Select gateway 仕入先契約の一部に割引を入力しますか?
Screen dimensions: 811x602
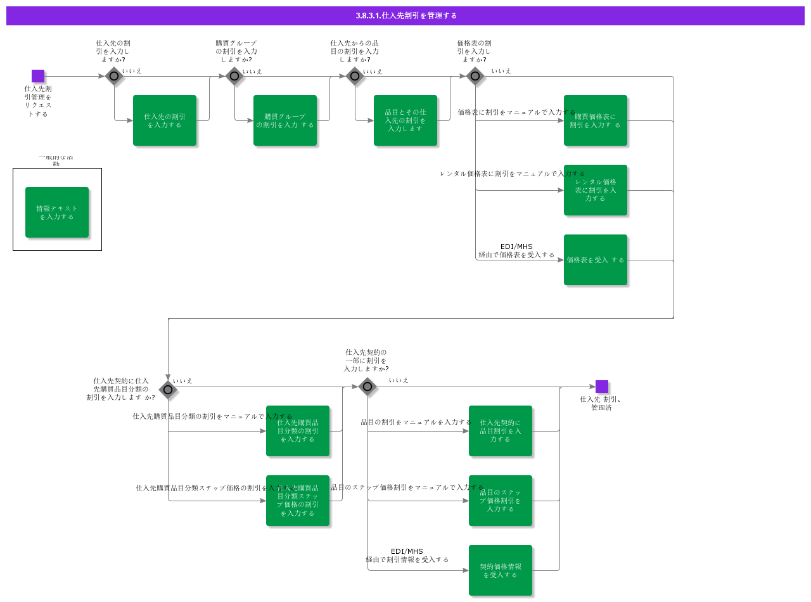(367, 387)
